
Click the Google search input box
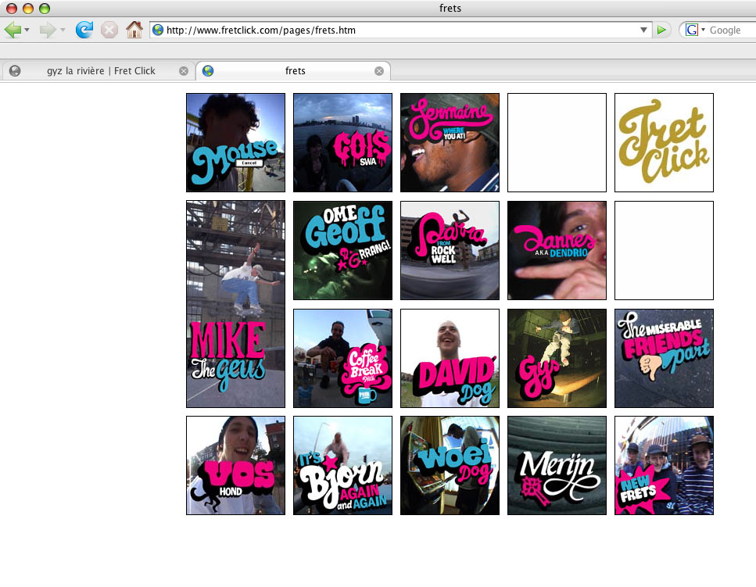click(731, 30)
